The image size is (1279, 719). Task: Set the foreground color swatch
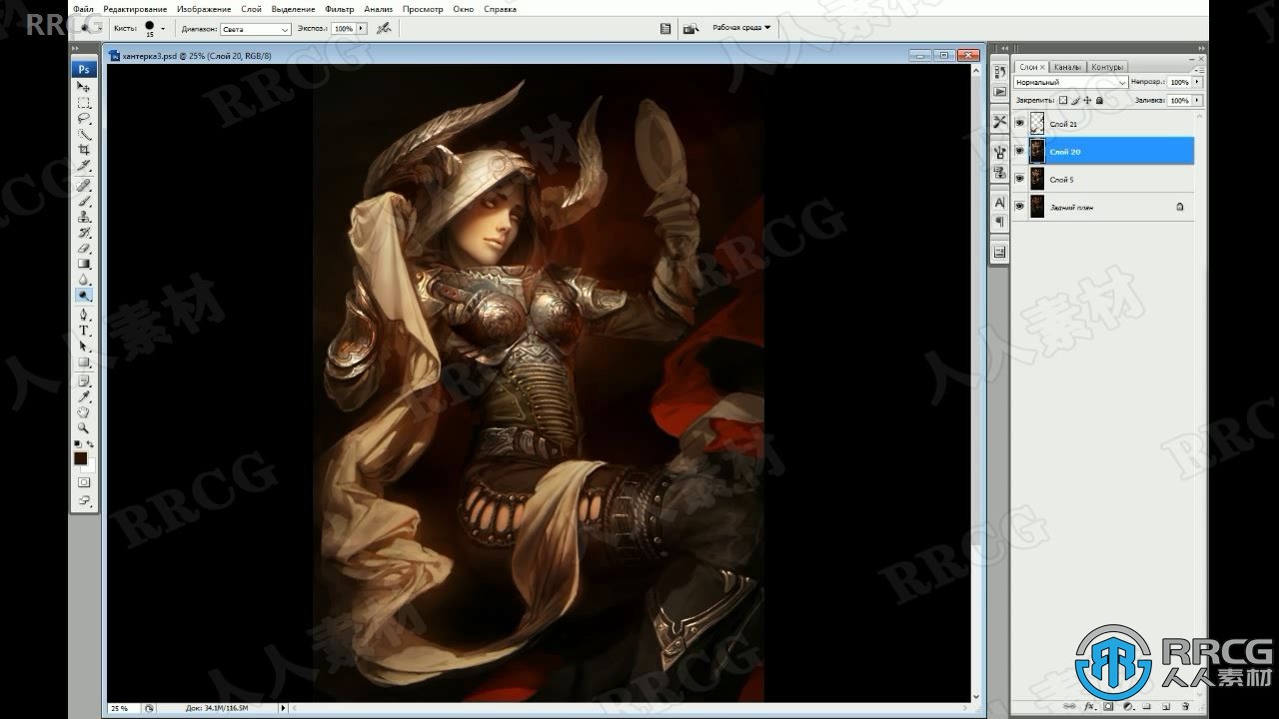click(x=80, y=457)
